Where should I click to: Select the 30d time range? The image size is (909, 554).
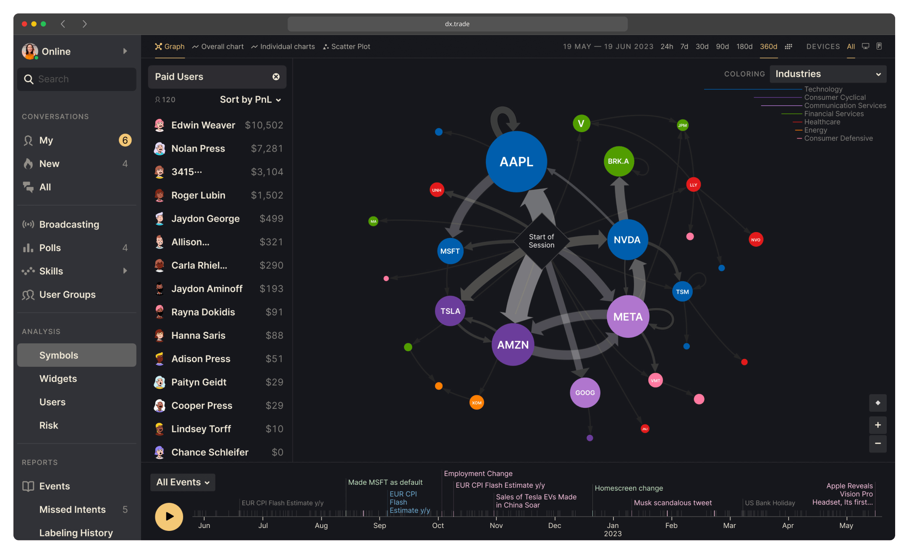(702, 47)
